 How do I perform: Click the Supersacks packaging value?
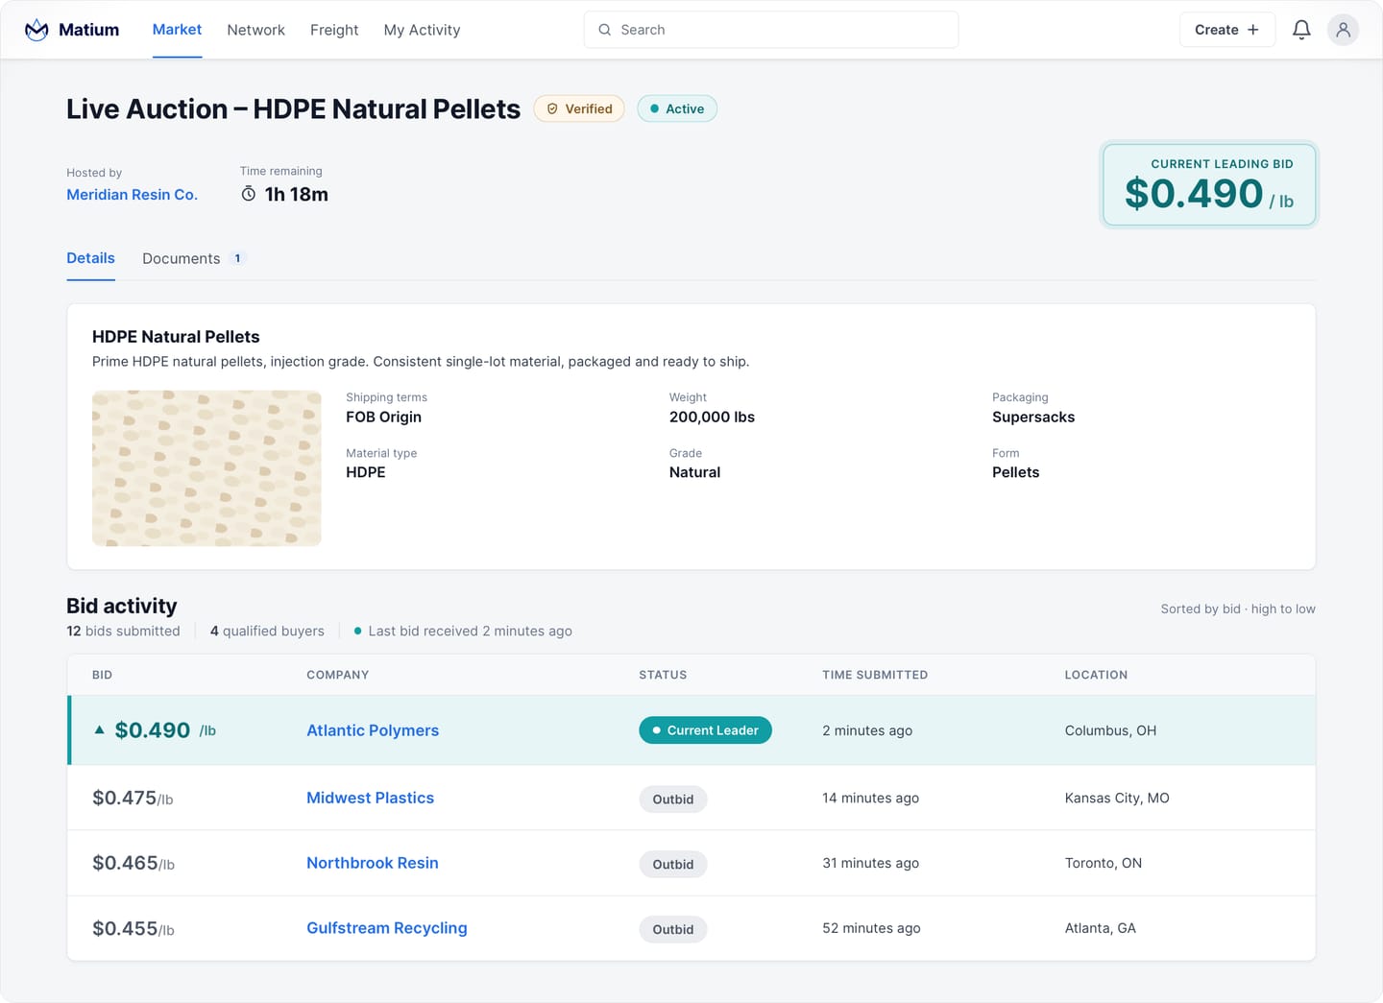pos(1033,417)
